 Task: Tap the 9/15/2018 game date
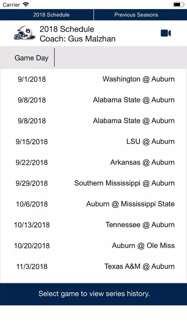[32, 142]
